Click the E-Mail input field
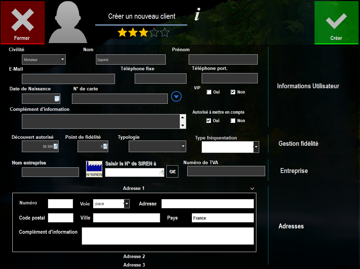360x269 pixels. pos(68,79)
